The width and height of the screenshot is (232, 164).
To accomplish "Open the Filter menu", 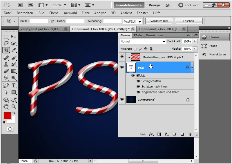I will tap(86, 13).
